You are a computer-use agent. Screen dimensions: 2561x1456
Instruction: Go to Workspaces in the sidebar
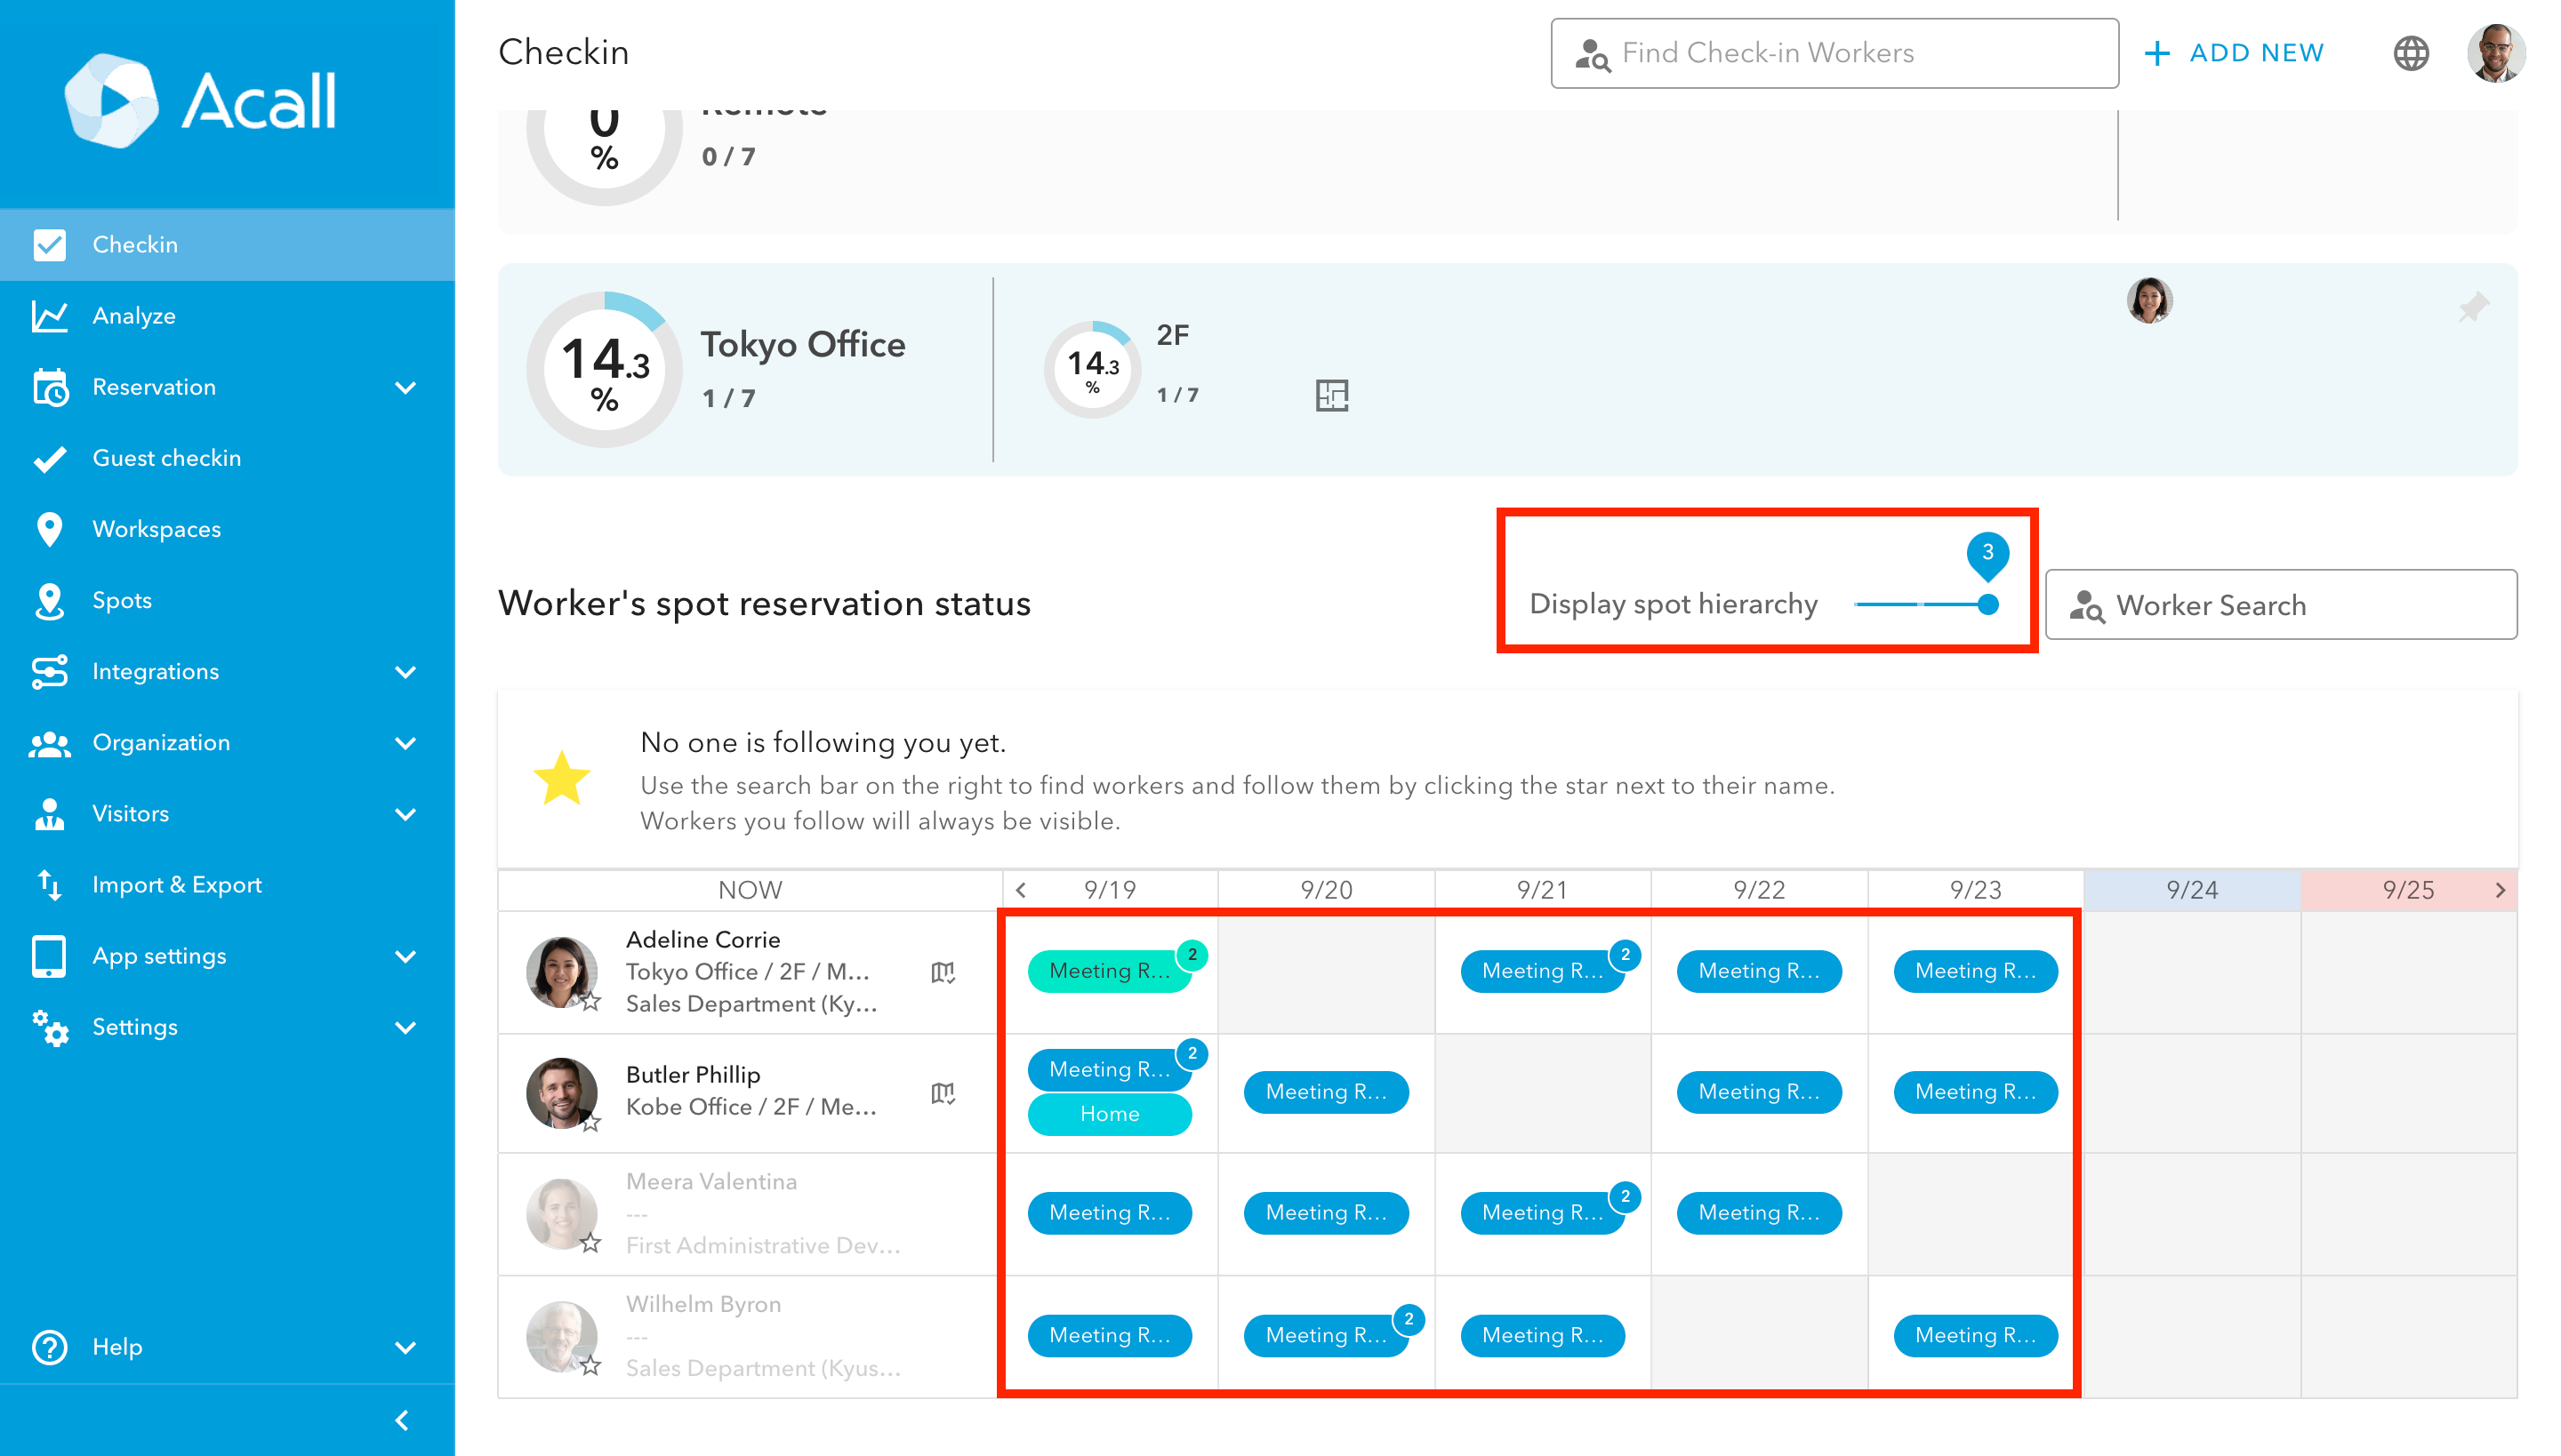click(157, 529)
